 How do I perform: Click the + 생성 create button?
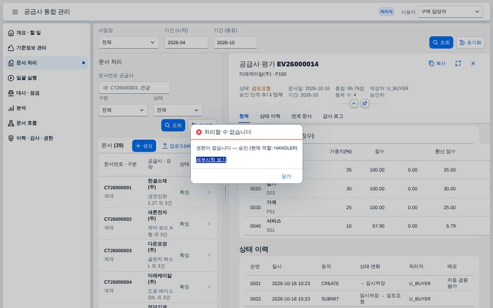click(144, 146)
